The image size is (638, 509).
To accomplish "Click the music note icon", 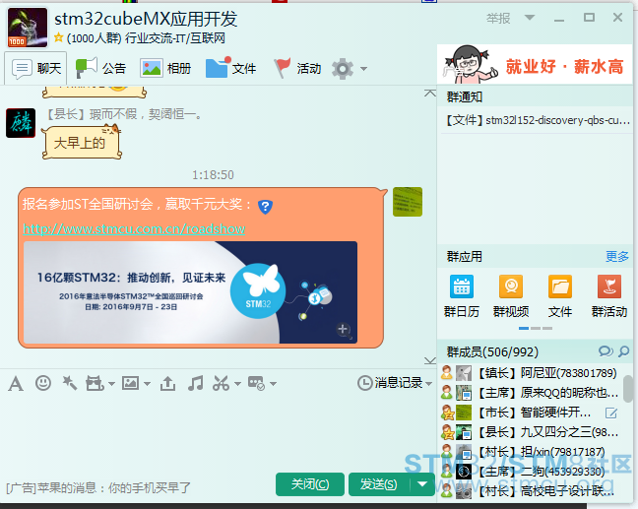I will pos(196,383).
